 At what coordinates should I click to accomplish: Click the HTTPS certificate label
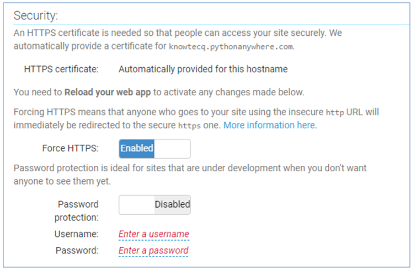point(61,69)
